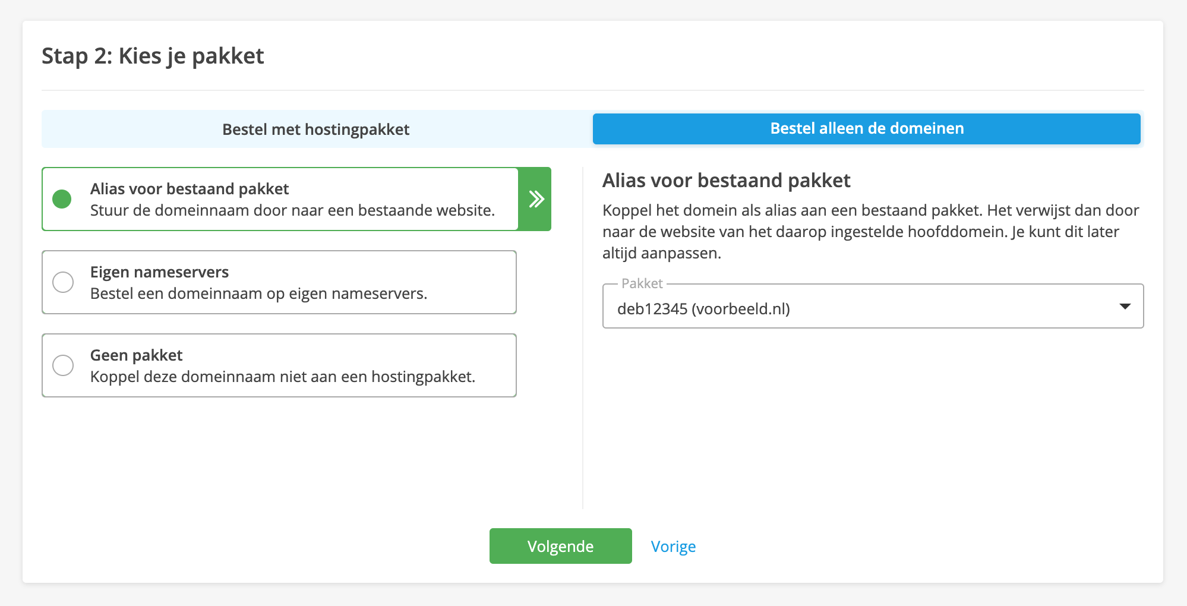1187x606 pixels.
Task: Select the 'Geen pakket' radio button
Action: tap(63, 365)
